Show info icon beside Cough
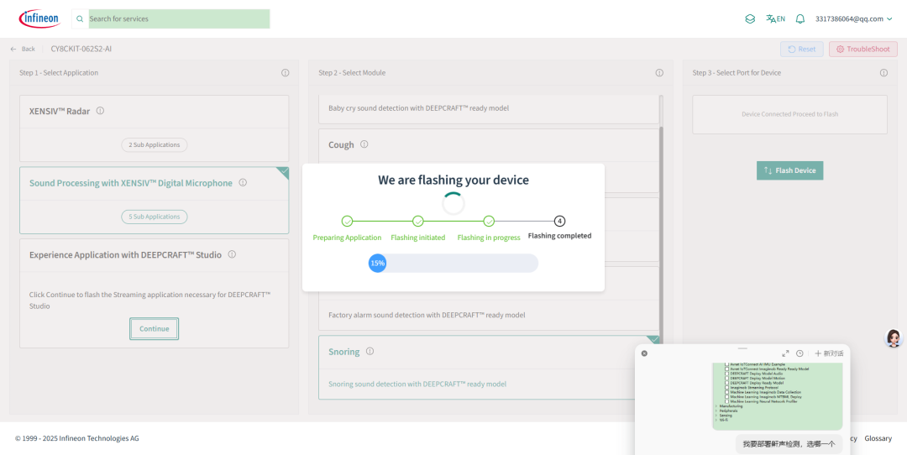Image resolution: width=907 pixels, height=455 pixels. click(364, 144)
